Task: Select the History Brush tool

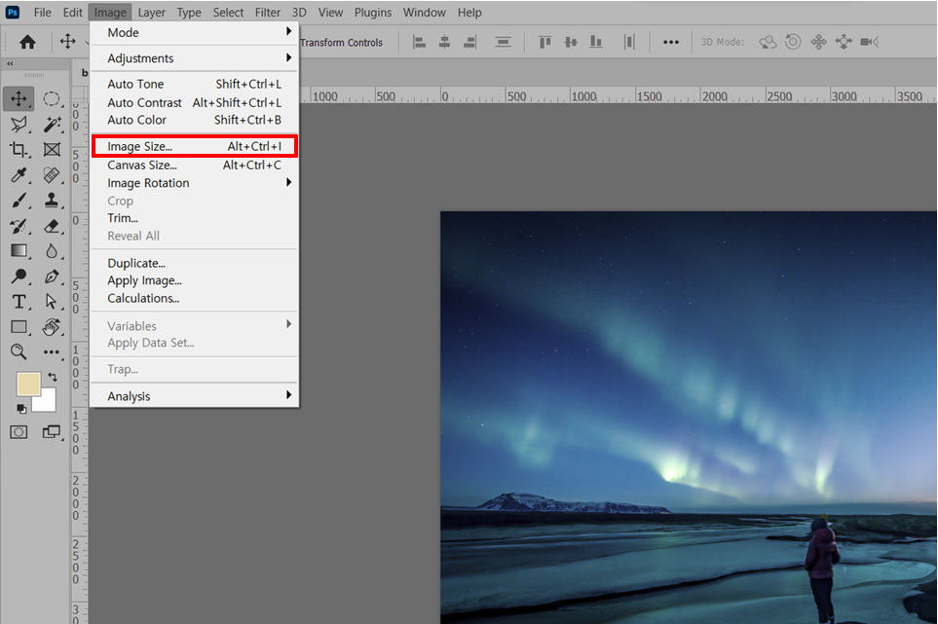Action: click(19, 226)
